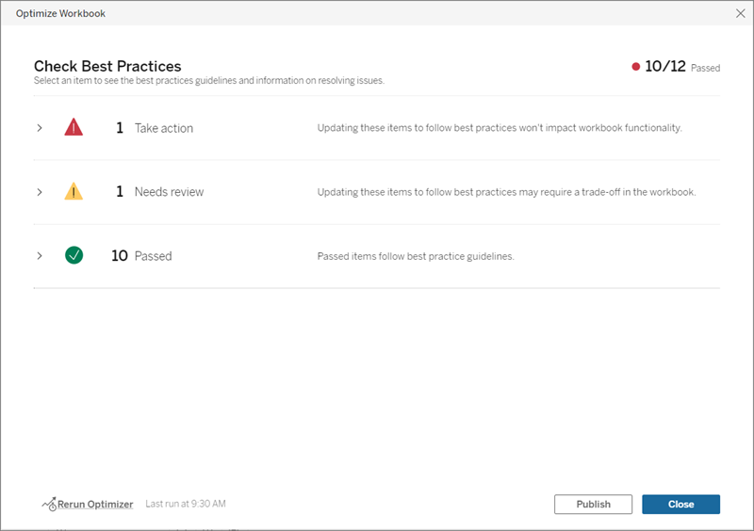The height and width of the screenshot is (531, 754).
Task: Select the Take action row label
Action: click(163, 128)
